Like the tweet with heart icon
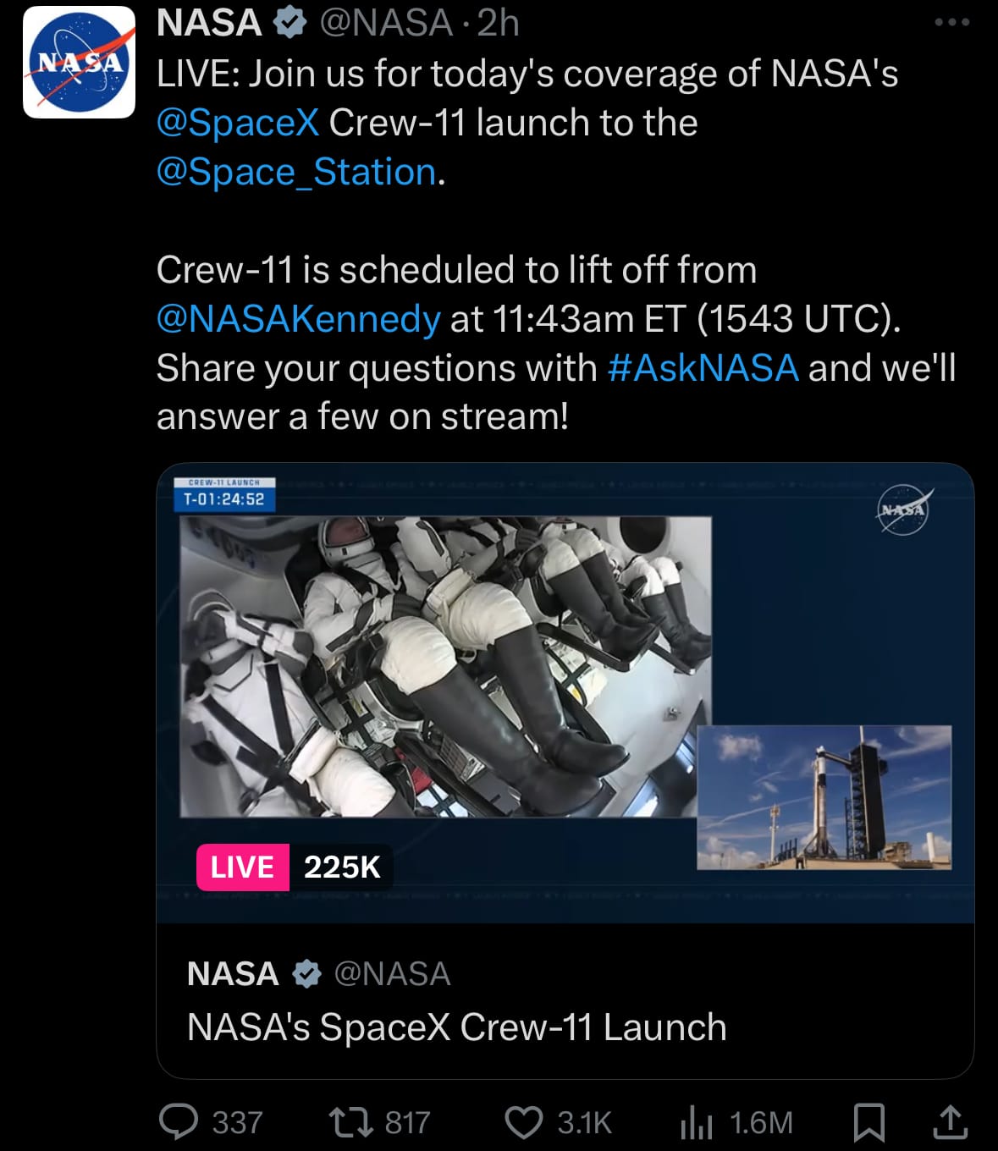998x1151 pixels. (x=523, y=1122)
